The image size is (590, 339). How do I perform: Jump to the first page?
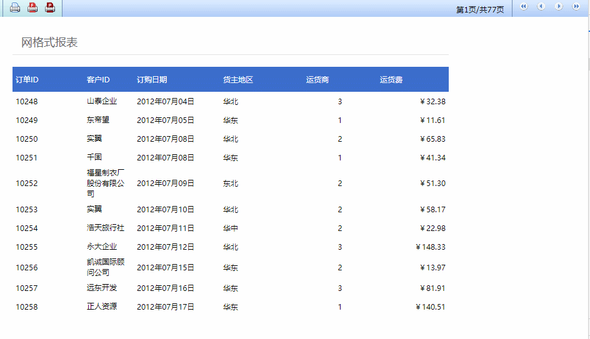(524, 7)
